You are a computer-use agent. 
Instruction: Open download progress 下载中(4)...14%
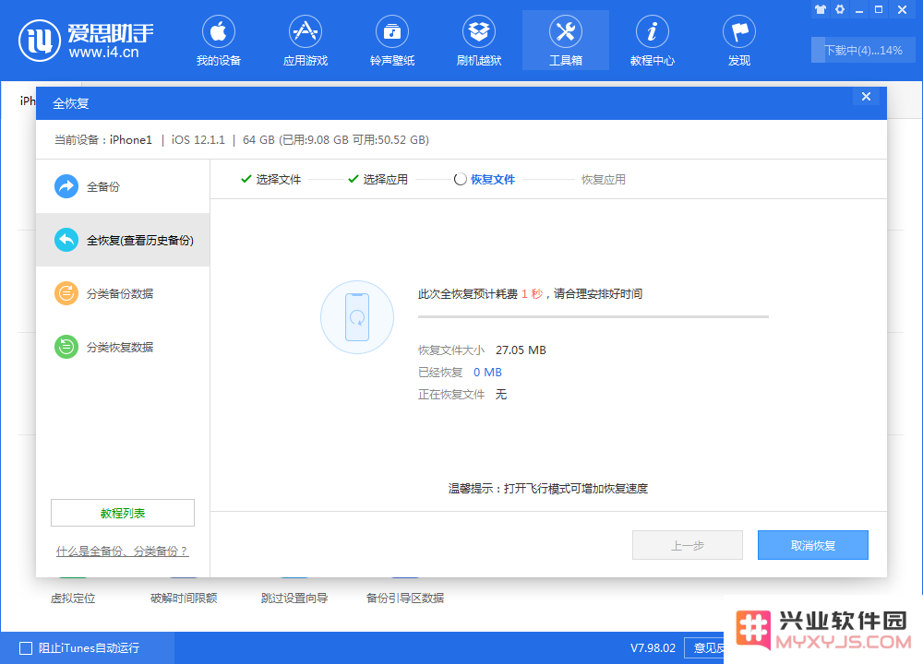click(863, 51)
